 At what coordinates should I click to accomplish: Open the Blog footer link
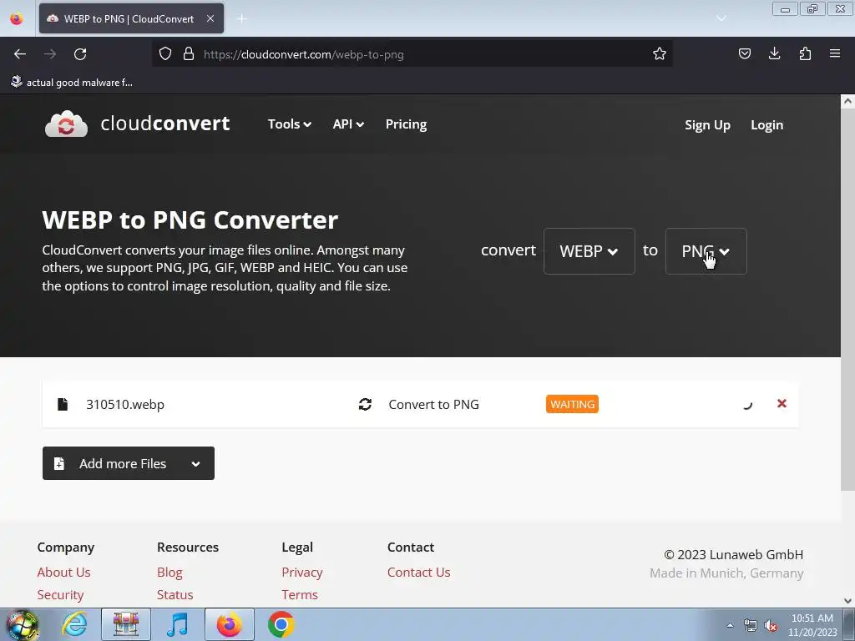[169, 573]
